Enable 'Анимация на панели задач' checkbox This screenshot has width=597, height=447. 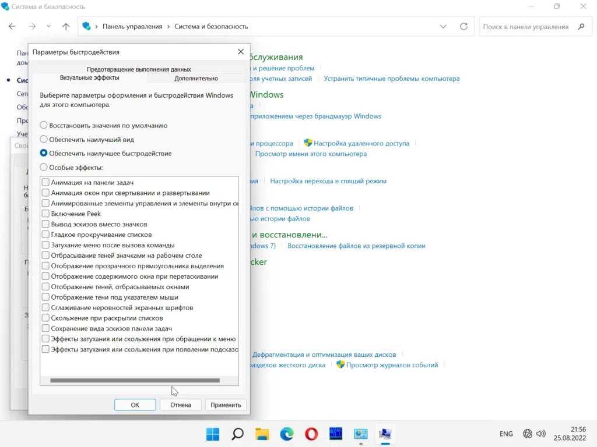pos(45,183)
